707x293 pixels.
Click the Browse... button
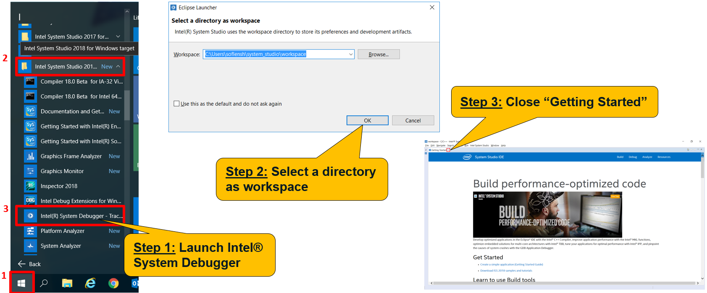point(378,54)
